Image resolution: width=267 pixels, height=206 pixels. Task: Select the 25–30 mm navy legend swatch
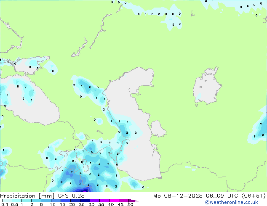pyautogui.click(x=85, y=201)
